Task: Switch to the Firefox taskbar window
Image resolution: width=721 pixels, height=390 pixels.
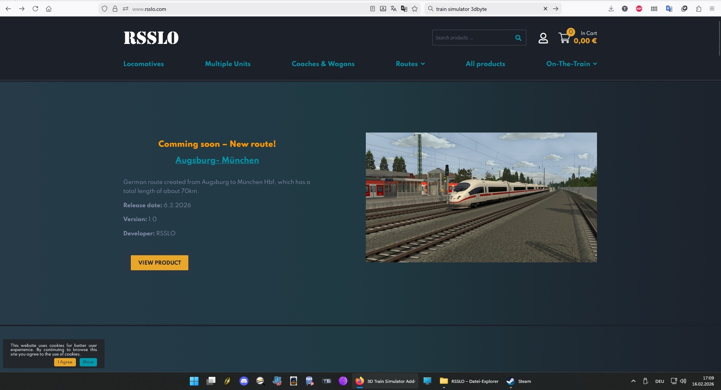Action: coord(385,381)
